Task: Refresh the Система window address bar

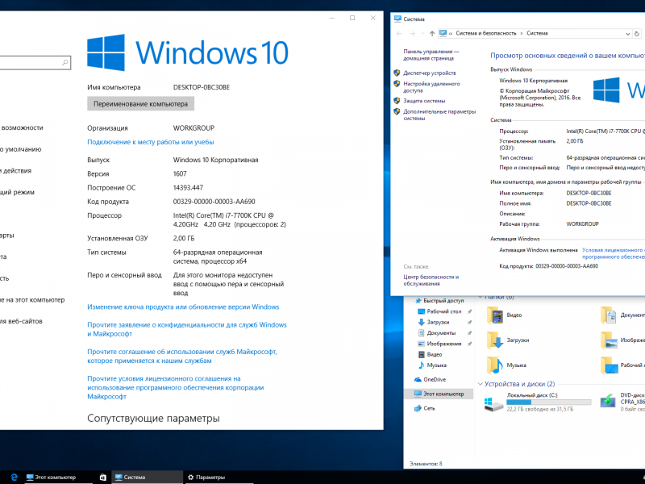Action: [x=637, y=34]
